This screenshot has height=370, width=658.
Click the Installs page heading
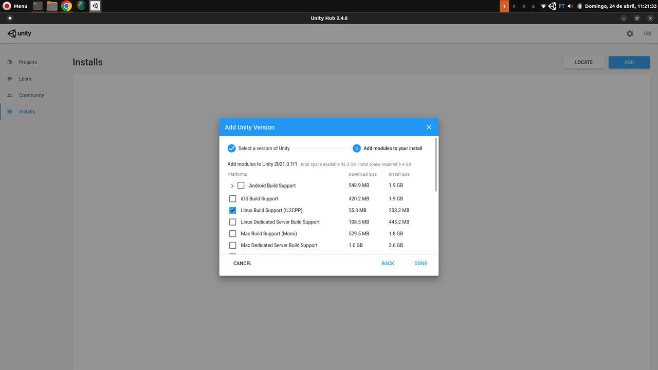click(x=87, y=62)
